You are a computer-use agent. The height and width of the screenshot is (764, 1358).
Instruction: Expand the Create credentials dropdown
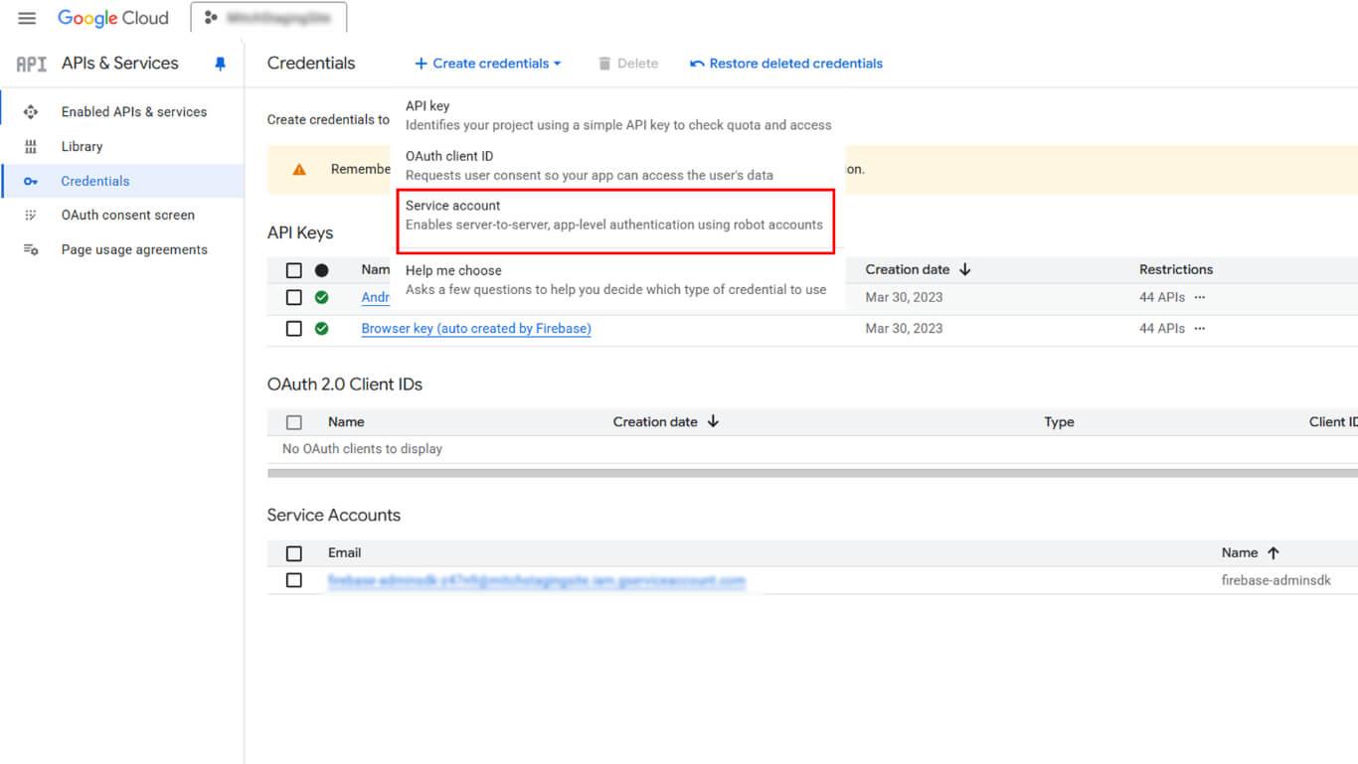coord(487,64)
